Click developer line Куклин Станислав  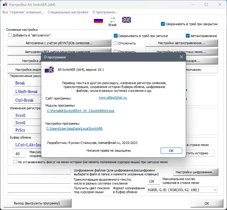[92, 143]
